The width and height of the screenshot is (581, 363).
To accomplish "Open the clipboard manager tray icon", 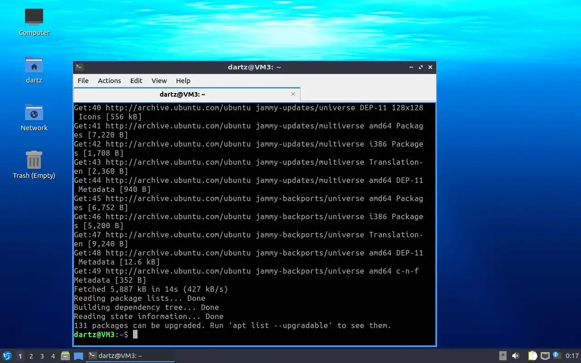I will 532,356.
